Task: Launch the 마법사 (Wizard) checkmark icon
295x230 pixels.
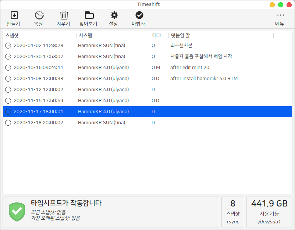Action: [139, 15]
